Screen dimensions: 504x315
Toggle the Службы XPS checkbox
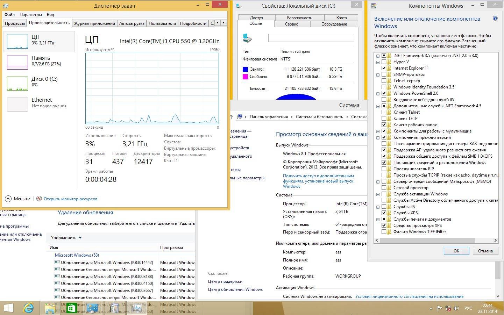[384, 213]
